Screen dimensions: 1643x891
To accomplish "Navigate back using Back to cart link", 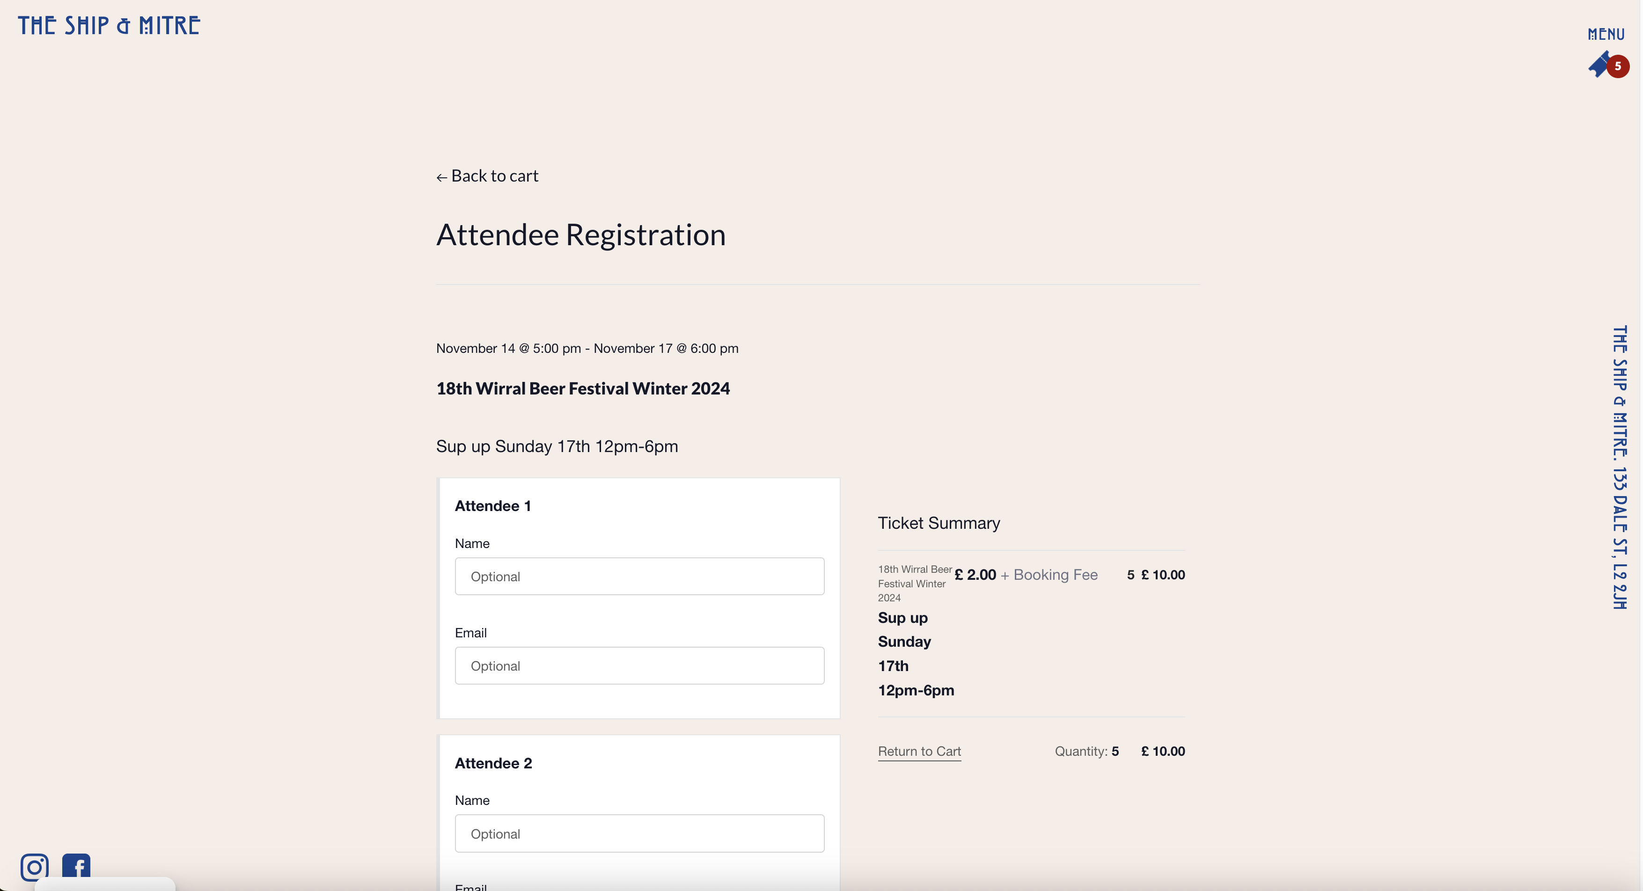I will [487, 175].
